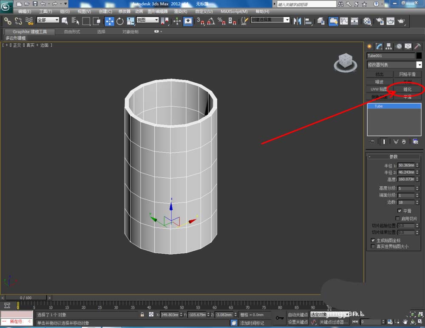Click the object color swatch beside Tube001
The image size is (425, 328).
(419, 56)
